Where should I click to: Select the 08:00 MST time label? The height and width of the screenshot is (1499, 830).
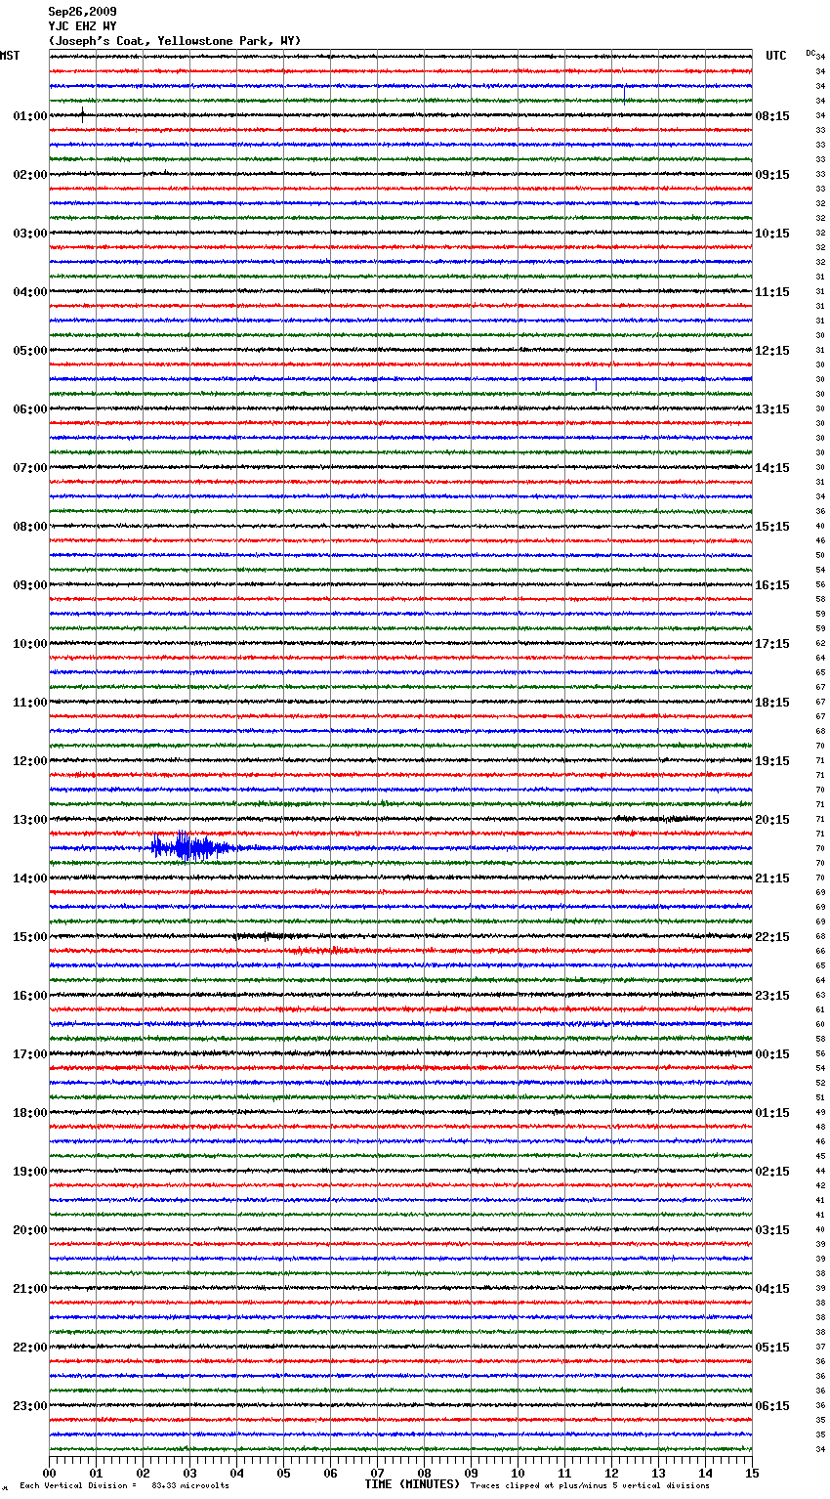point(30,527)
